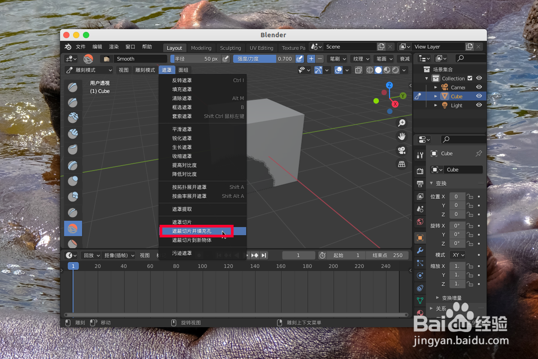
Task: Toggle the Collection exclude checkbox
Action: click(470, 79)
